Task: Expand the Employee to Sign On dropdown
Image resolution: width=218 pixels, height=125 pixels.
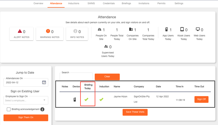Action: click(x=26, y=100)
